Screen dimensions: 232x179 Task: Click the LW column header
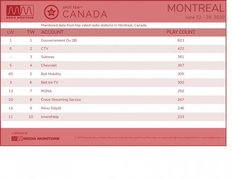tap(10, 32)
